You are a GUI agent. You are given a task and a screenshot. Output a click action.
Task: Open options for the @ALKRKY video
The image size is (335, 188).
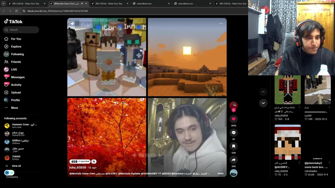point(299,163)
